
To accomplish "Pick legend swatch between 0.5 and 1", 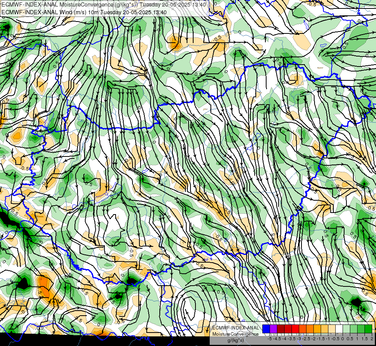I will click(x=354, y=329).
